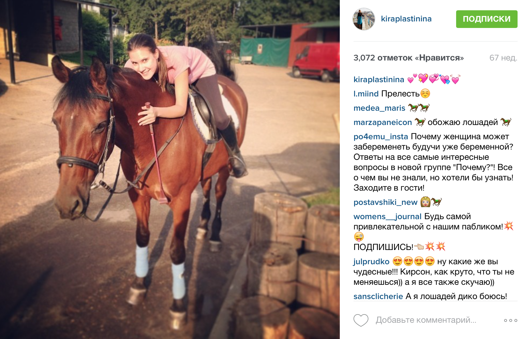The image size is (531, 339).
Task: Go to the po4emu_insta profile
Action: (x=381, y=136)
